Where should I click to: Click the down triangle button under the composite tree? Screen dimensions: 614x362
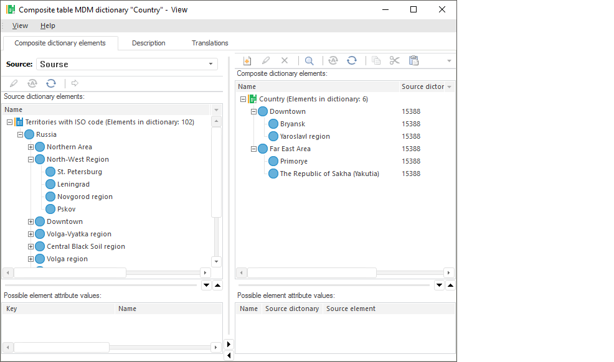(x=440, y=285)
